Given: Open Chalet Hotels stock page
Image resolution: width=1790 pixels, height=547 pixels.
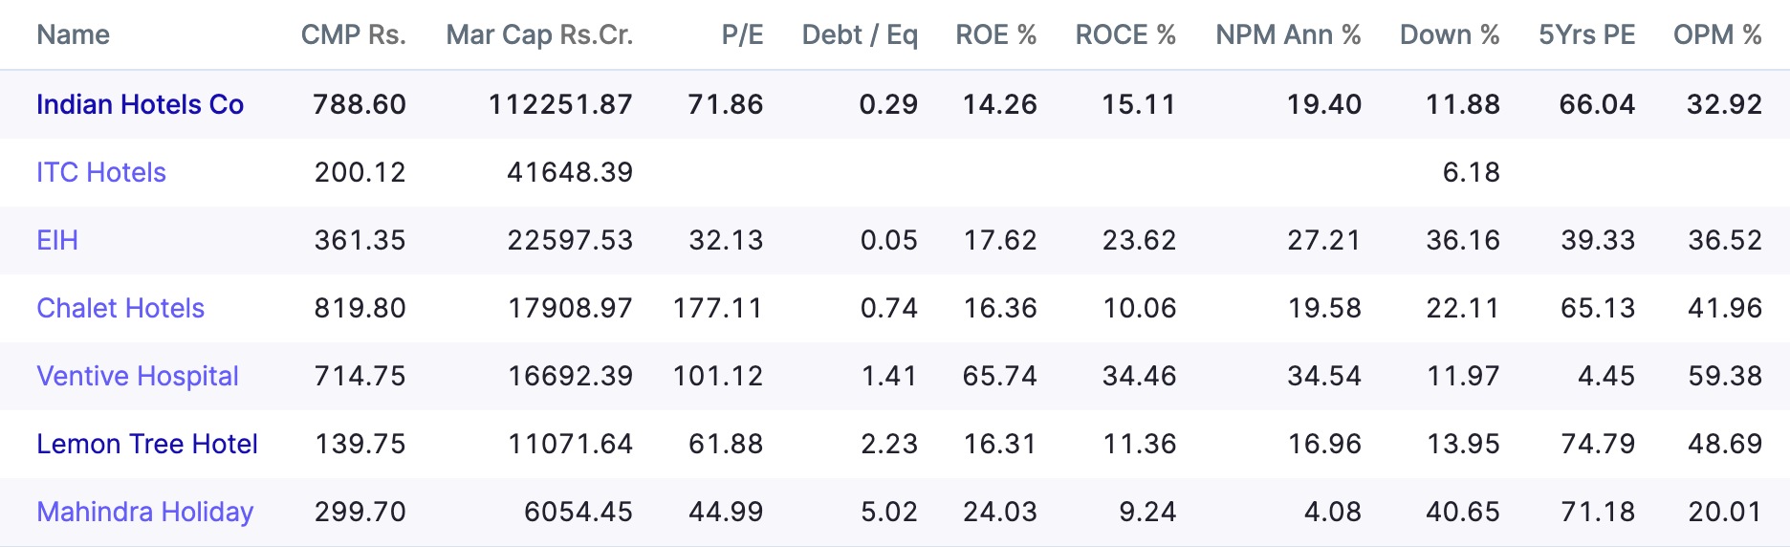Looking at the screenshot, I should tap(120, 308).
